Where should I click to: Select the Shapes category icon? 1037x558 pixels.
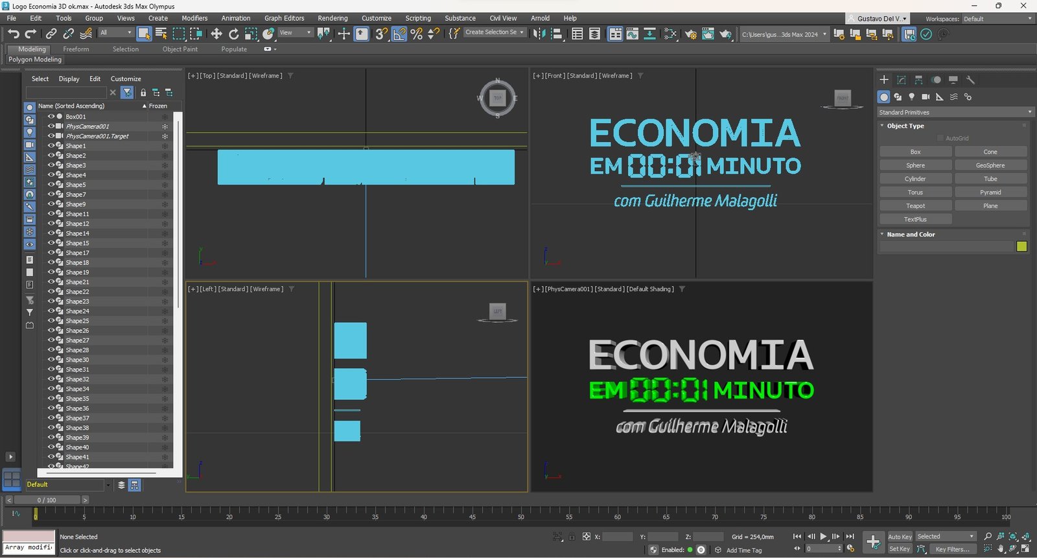(x=898, y=97)
